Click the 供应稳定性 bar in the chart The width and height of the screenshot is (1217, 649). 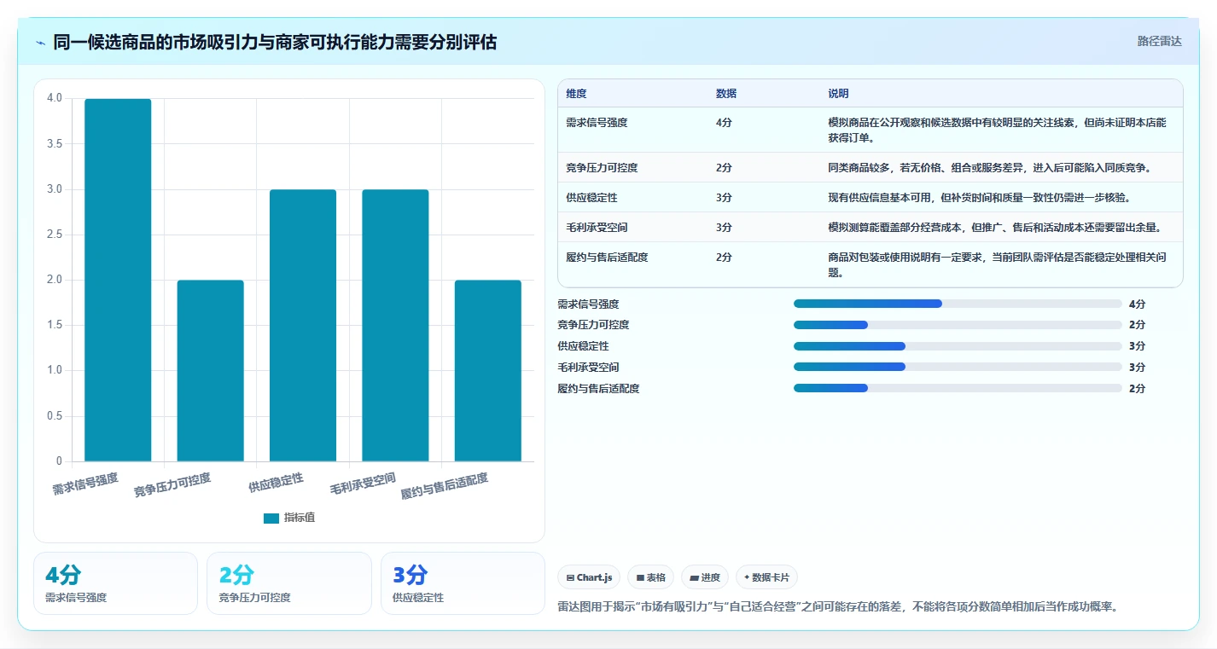[x=303, y=325]
